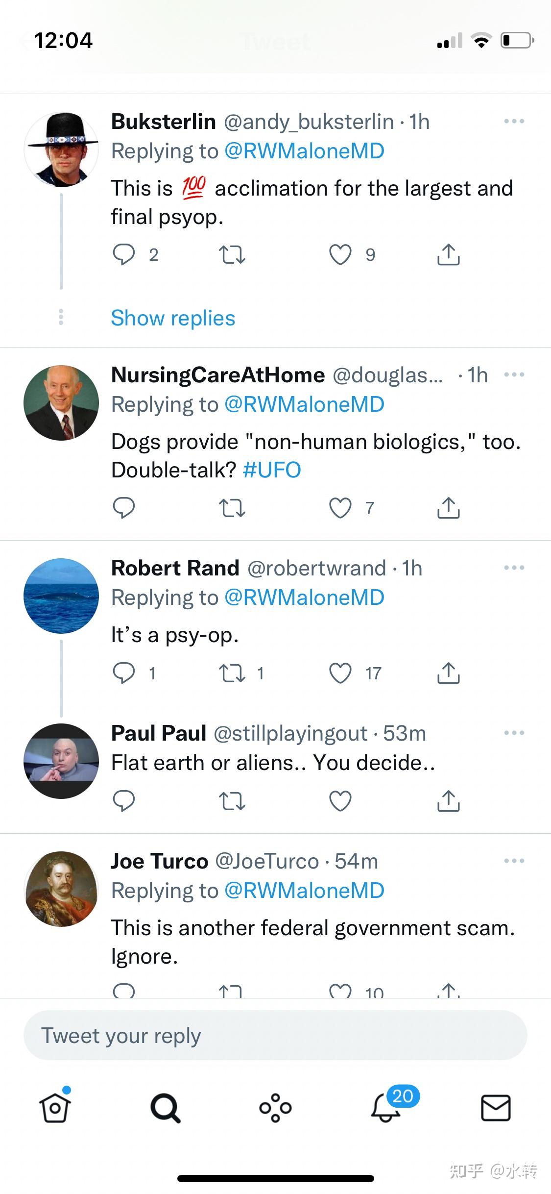Screen dimensions: 551x1194
Task: Open more options on Joe Turco's tweet
Action: coord(514,861)
